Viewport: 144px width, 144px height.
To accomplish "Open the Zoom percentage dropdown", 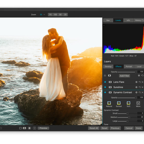I will click(x=42, y=15).
